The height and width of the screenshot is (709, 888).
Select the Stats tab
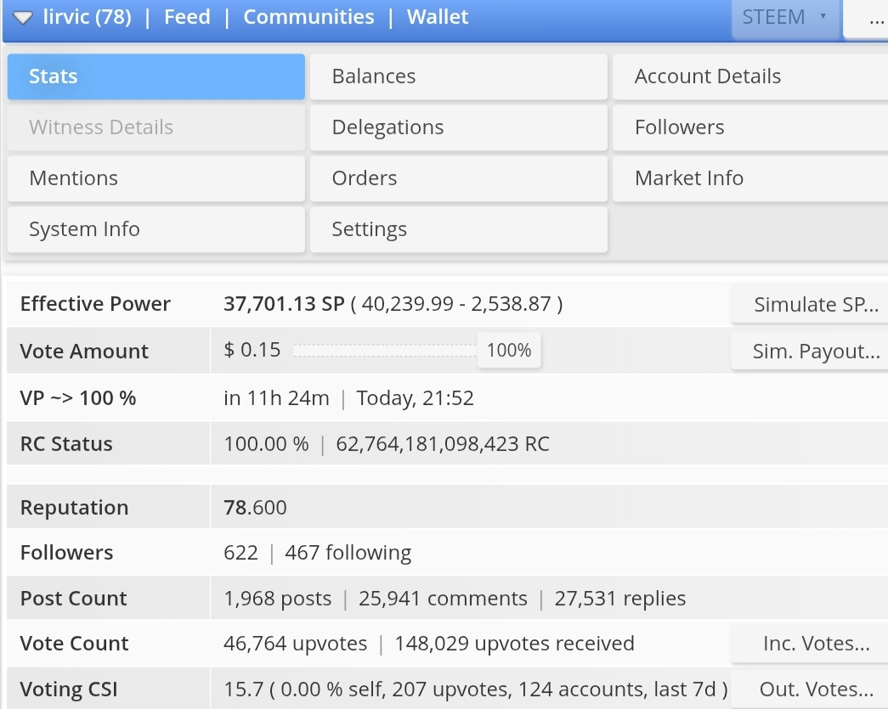coord(156,76)
